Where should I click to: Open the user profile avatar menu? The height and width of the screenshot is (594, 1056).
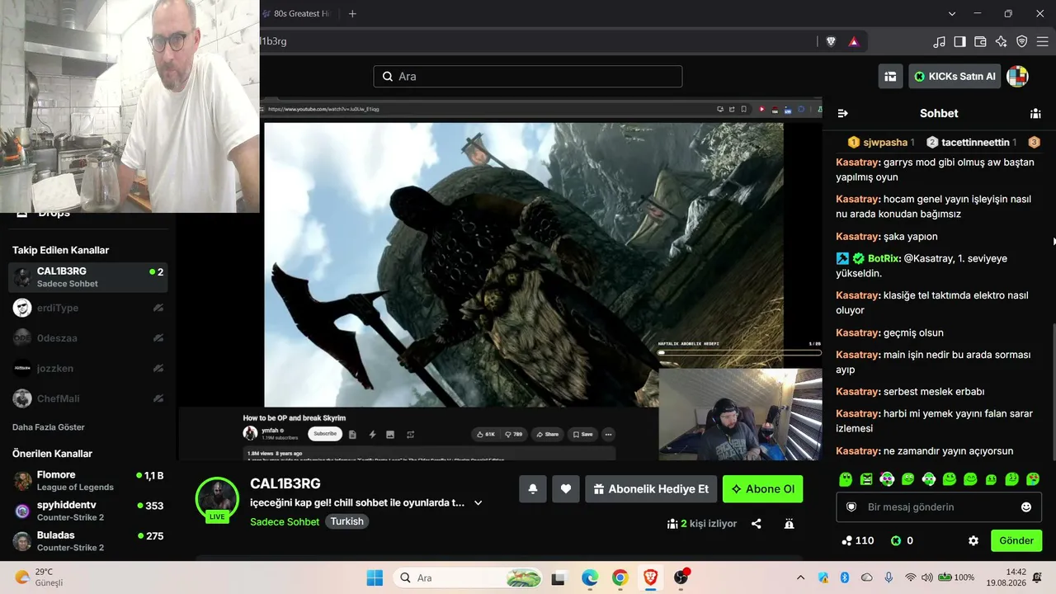(x=1017, y=76)
